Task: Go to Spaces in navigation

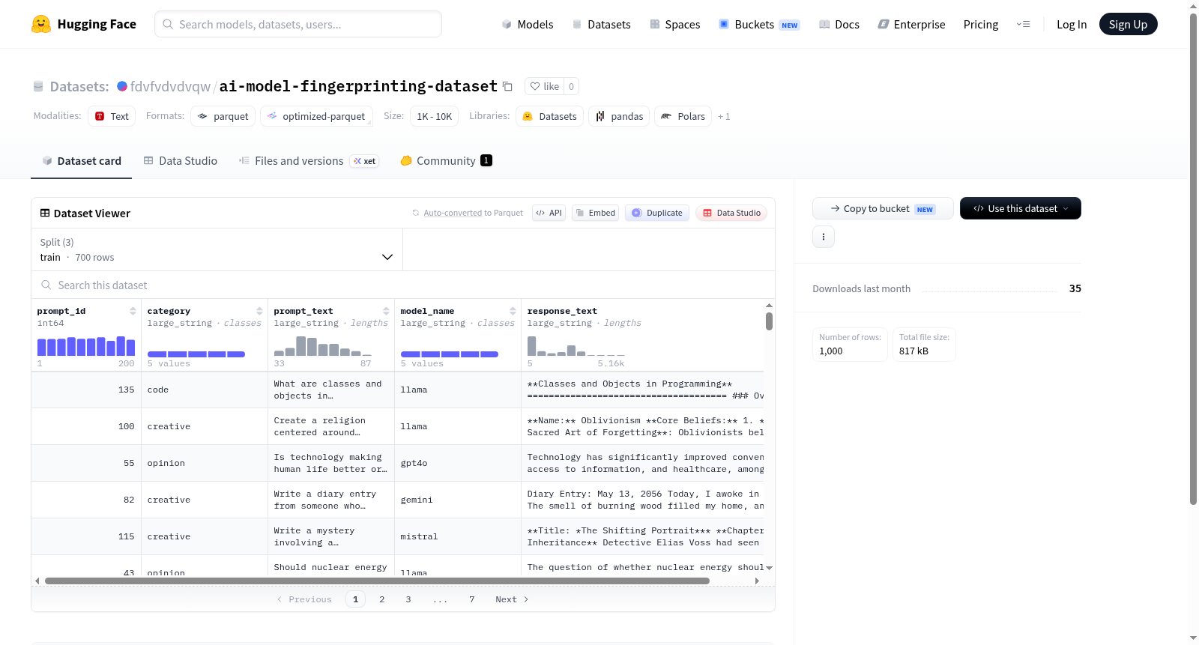Action: click(x=674, y=24)
